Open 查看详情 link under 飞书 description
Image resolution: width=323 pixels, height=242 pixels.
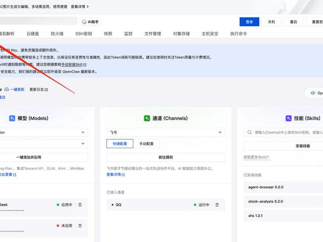115,175
